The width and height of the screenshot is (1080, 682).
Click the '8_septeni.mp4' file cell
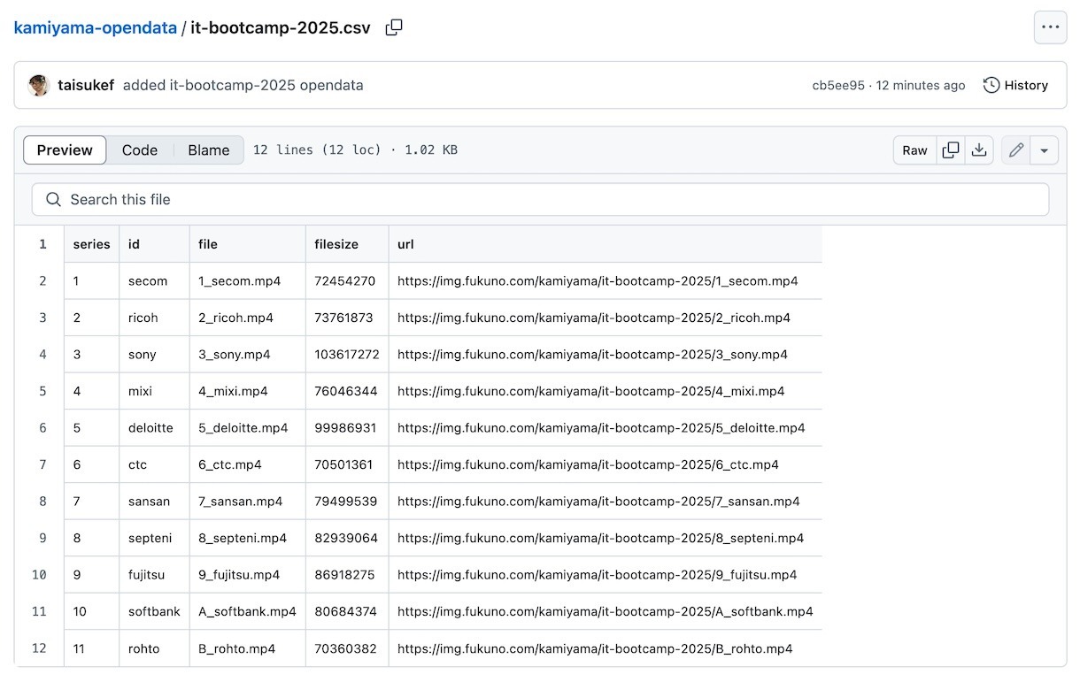click(248, 538)
